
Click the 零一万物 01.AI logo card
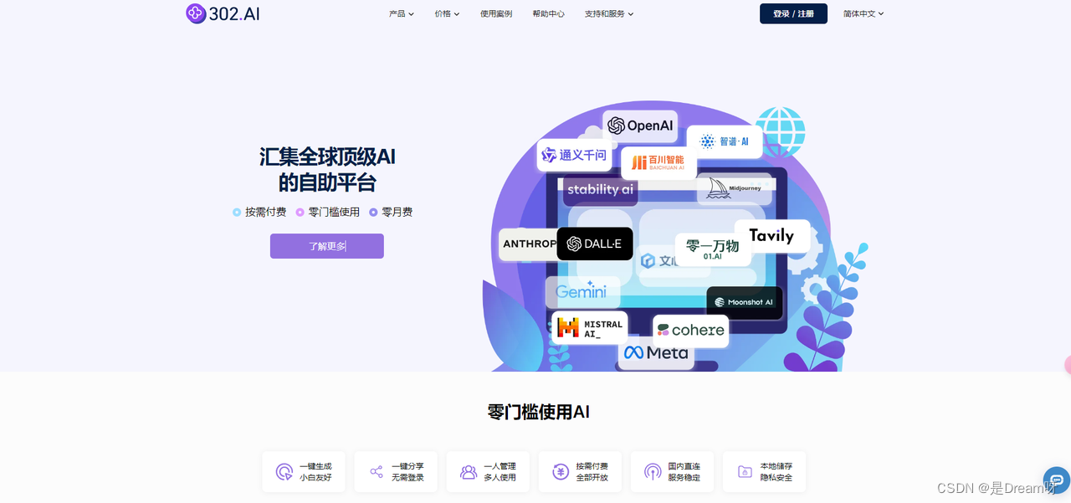pyautogui.click(x=713, y=249)
